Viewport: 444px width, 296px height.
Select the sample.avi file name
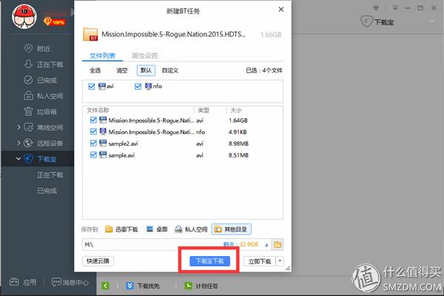(x=121, y=155)
